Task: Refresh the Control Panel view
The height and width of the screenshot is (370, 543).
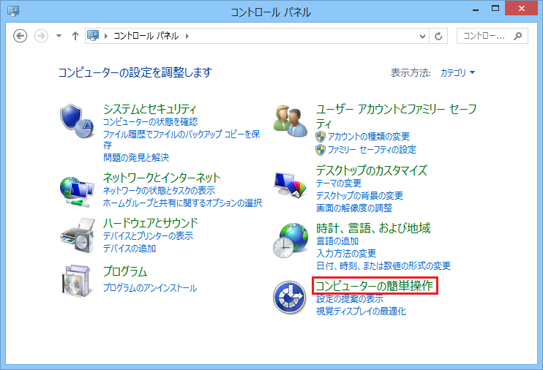Action: [x=438, y=36]
